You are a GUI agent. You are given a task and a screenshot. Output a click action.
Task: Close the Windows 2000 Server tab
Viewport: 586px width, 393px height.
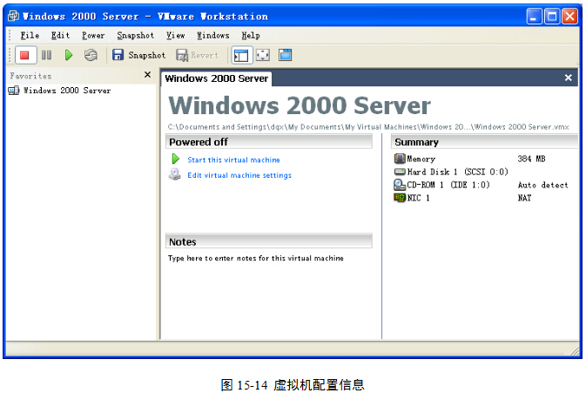tap(568, 78)
